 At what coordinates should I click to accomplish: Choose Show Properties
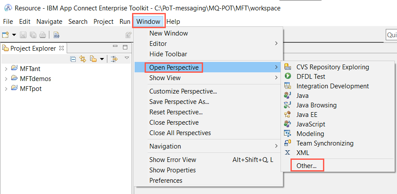click(208, 170)
